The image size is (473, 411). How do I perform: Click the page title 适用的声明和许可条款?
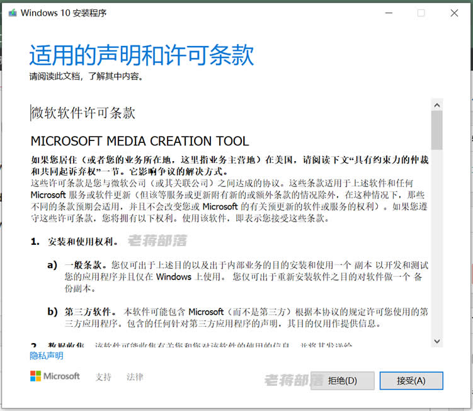click(x=142, y=55)
